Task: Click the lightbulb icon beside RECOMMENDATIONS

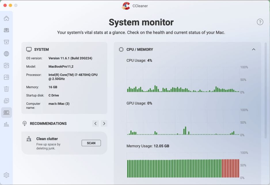Action: click(x=25, y=123)
